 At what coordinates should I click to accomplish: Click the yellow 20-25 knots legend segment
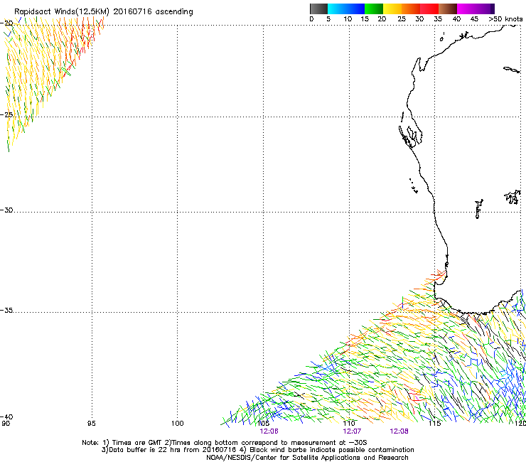click(x=392, y=9)
